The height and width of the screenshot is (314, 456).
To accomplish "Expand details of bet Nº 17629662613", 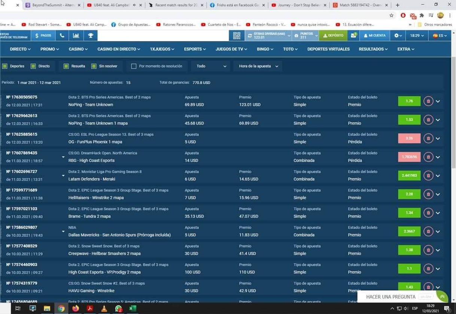I will pos(438,120).
